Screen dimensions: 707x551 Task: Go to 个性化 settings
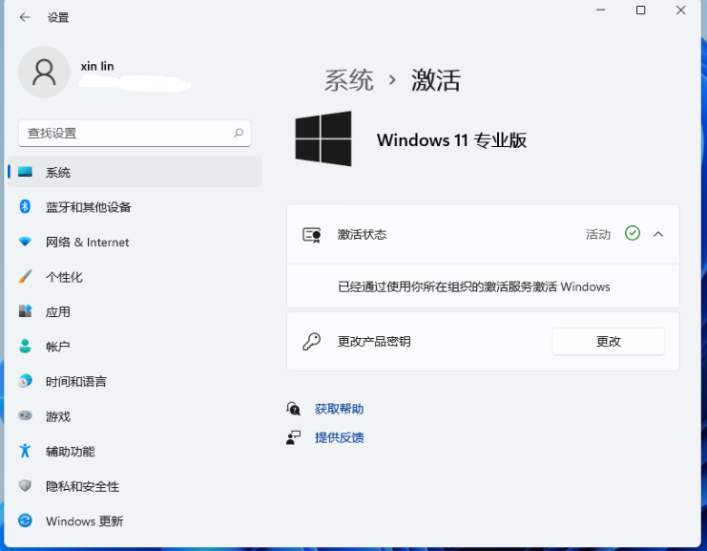pos(135,276)
